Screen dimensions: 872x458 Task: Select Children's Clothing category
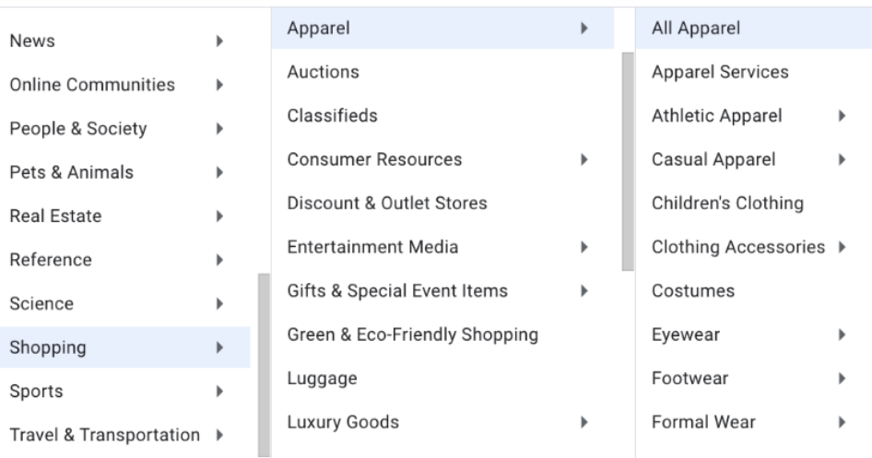point(727,203)
